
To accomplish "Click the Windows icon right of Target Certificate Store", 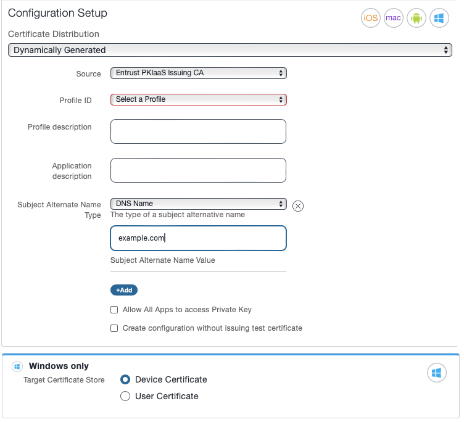I will 437,373.
